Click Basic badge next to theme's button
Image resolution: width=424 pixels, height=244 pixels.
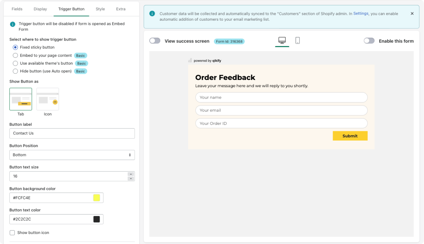coord(81,63)
